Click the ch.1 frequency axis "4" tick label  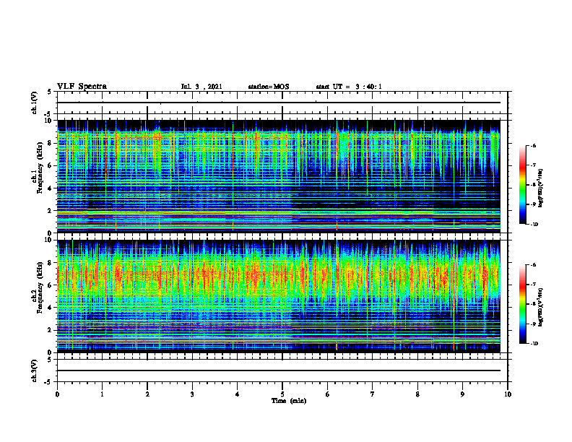pos(51,188)
